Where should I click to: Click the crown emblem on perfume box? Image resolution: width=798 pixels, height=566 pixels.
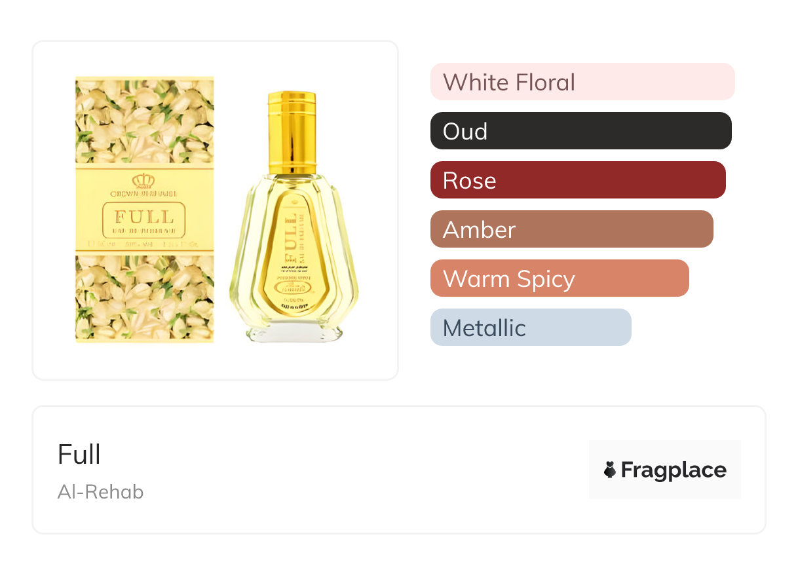coord(143,180)
